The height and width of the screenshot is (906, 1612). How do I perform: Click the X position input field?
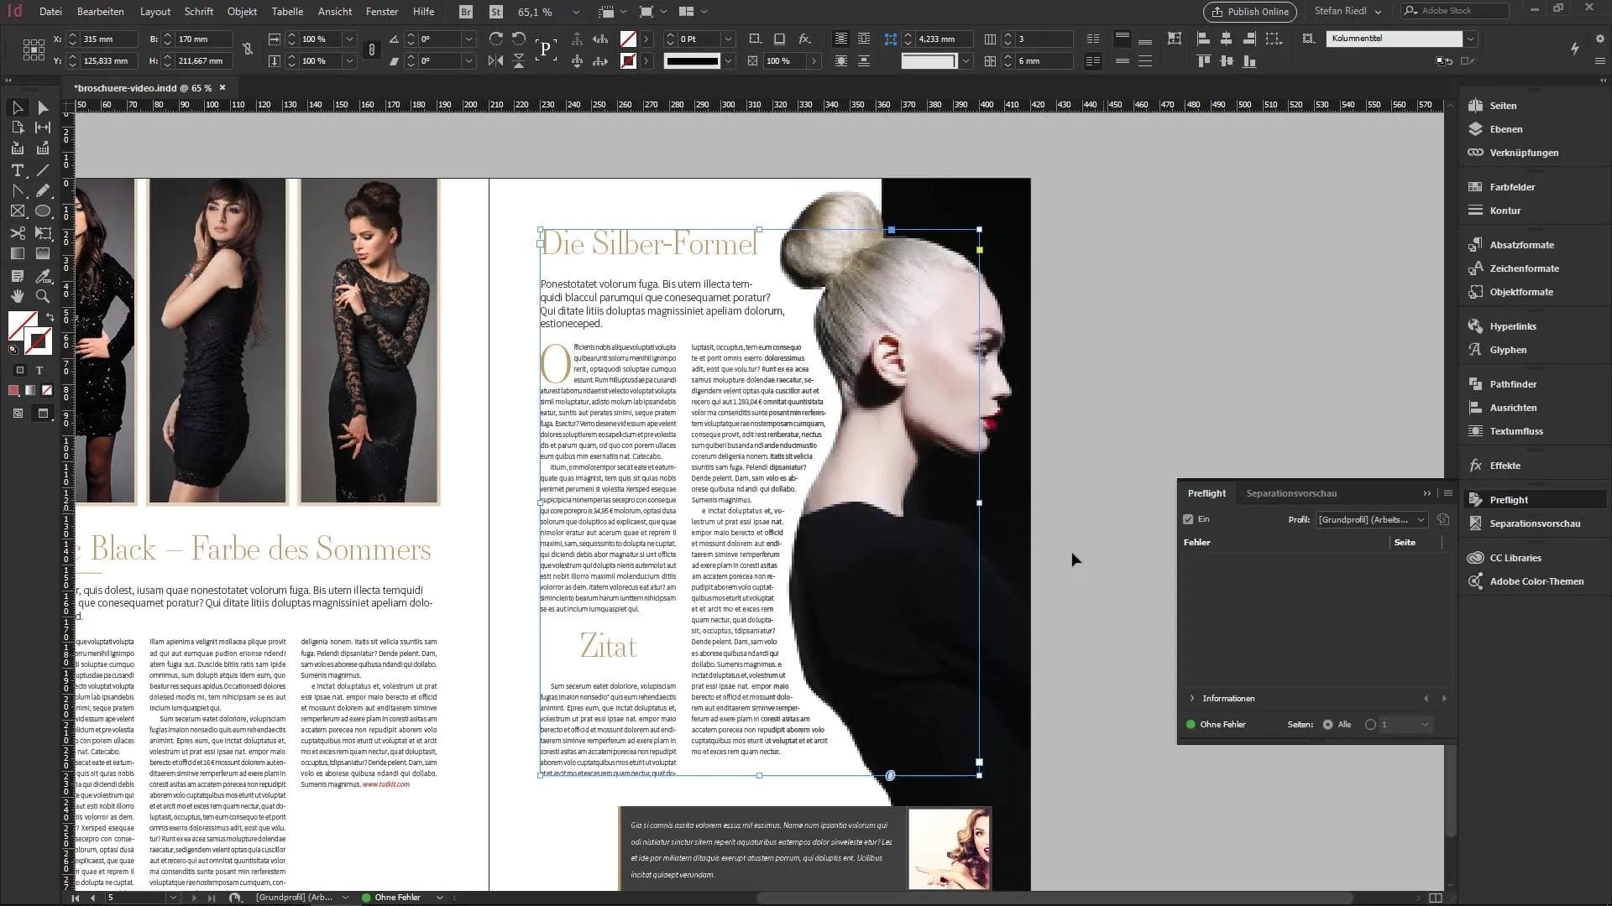point(108,39)
